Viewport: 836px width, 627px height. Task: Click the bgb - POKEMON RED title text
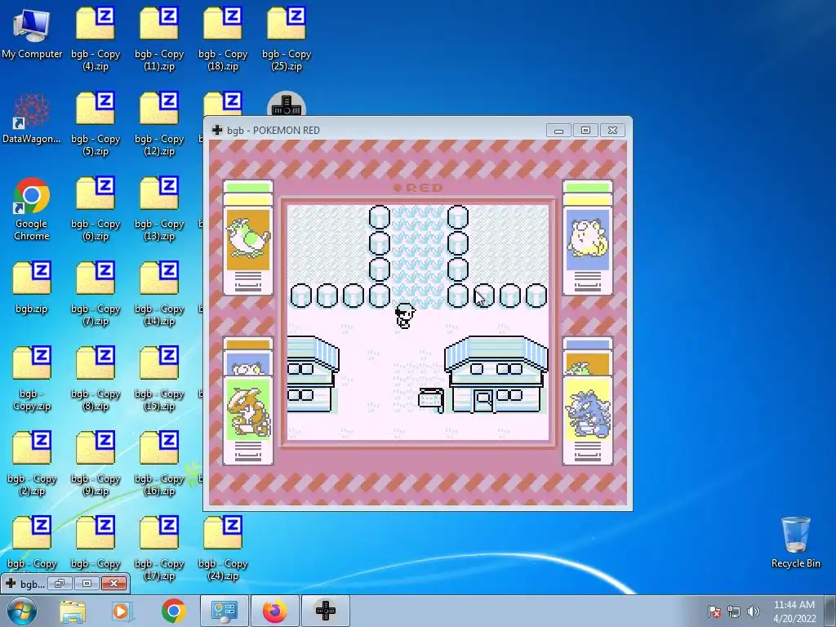pos(273,130)
